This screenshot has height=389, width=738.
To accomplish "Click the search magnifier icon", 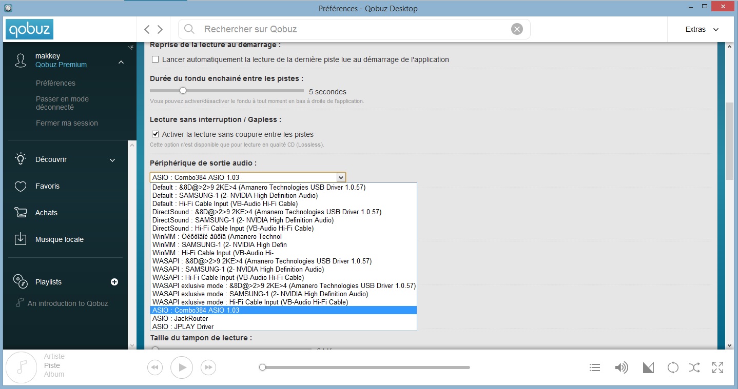I will click(x=189, y=29).
